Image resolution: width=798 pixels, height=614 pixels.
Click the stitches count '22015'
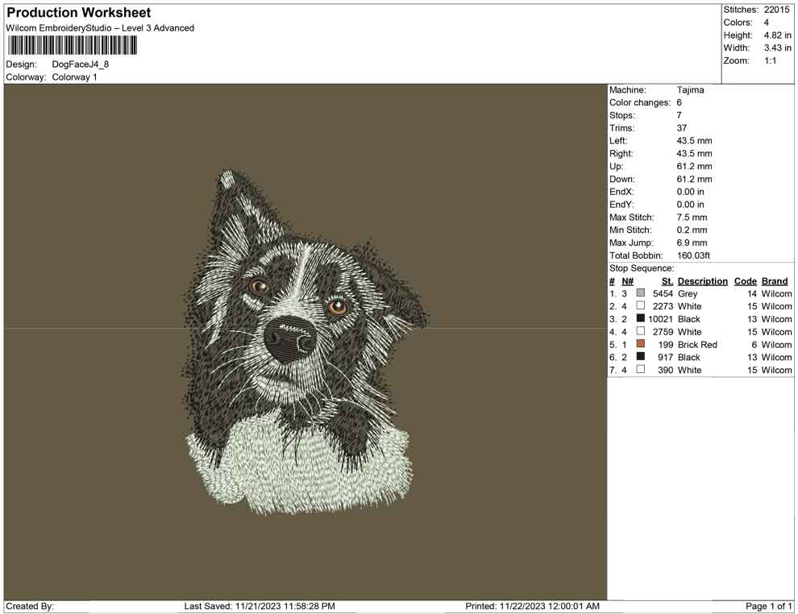[x=776, y=10]
